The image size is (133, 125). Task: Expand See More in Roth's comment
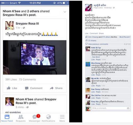[96, 57]
